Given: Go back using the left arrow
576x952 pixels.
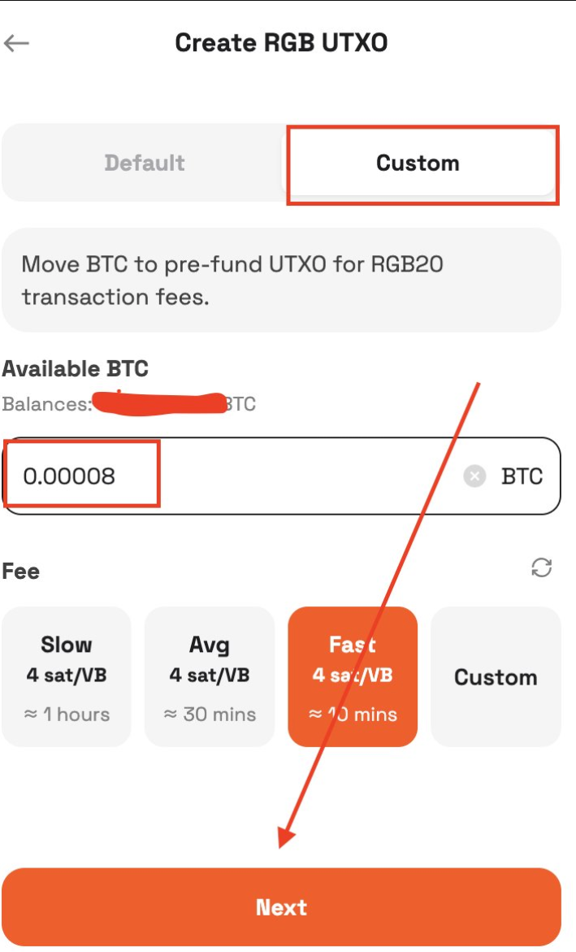Looking at the screenshot, I should click(x=16, y=43).
